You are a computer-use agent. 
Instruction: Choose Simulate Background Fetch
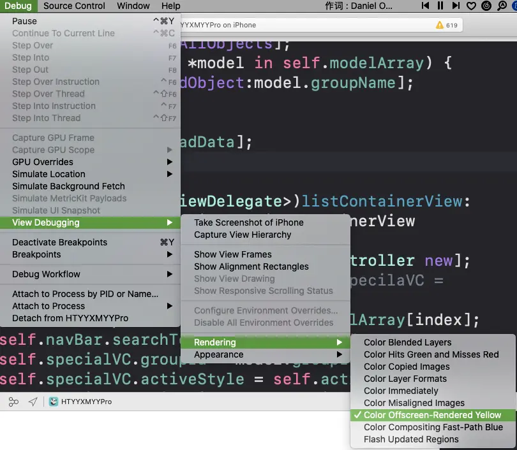(90, 186)
